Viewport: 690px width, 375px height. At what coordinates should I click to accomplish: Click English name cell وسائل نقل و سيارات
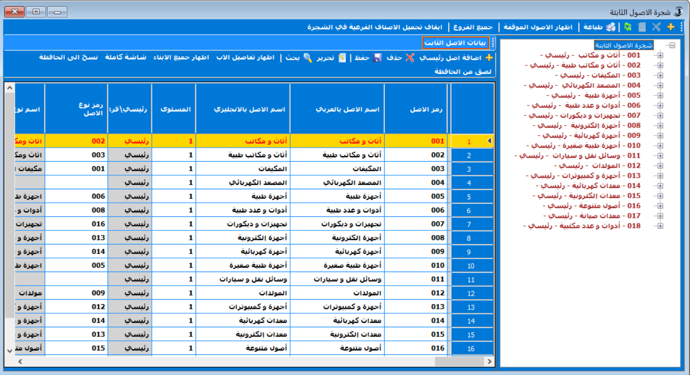click(x=243, y=279)
